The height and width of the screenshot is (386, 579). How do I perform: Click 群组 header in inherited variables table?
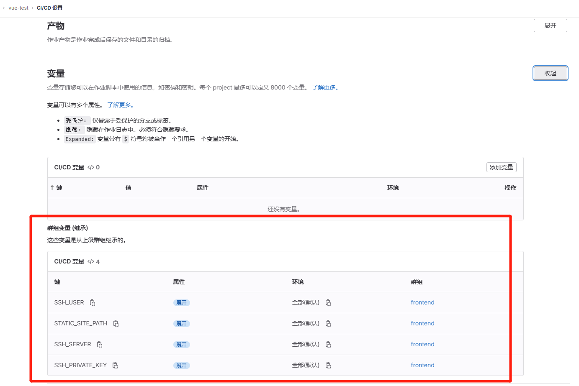tap(417, 282)
